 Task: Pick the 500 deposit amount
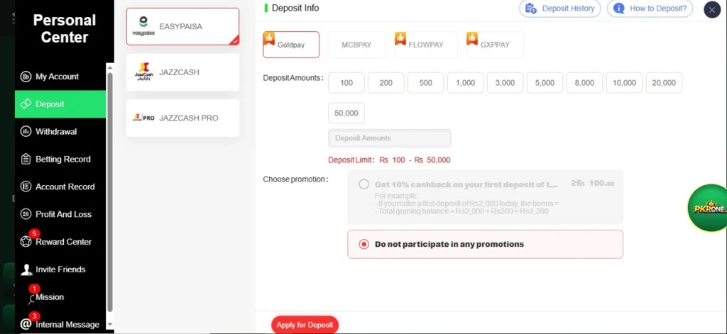[x=426, y=83]
